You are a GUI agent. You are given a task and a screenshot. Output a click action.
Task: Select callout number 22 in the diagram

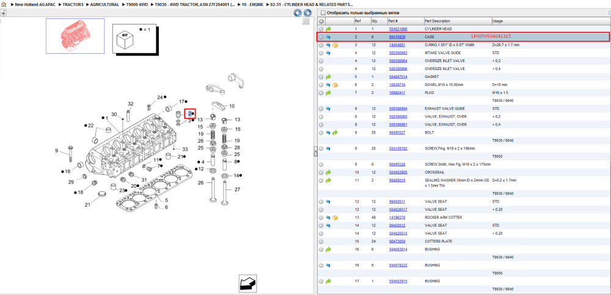point(91,126)
